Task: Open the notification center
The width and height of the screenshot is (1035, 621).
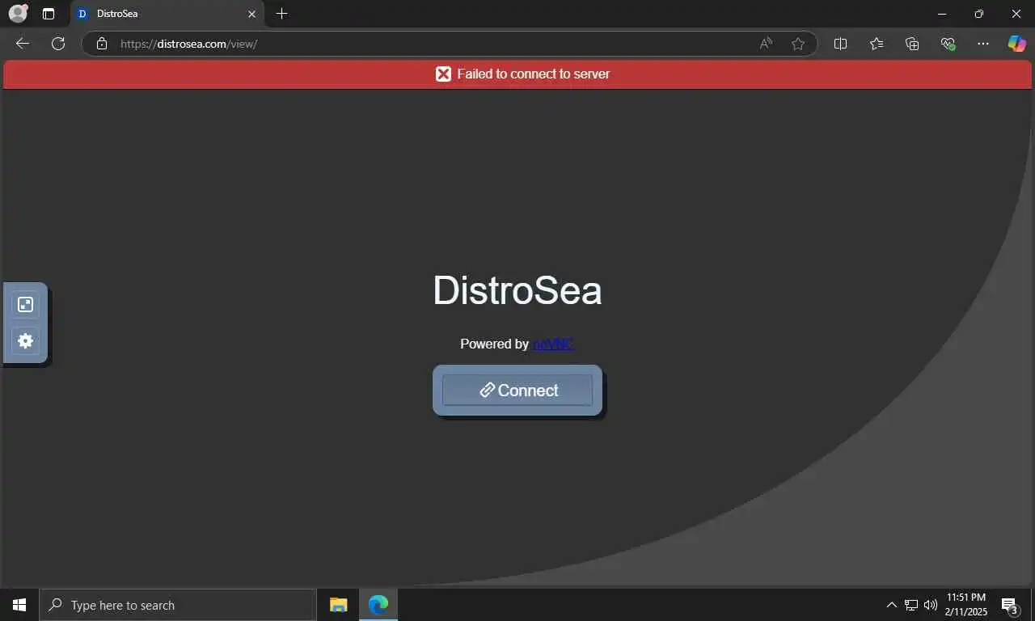Action: pos(1009,605)
